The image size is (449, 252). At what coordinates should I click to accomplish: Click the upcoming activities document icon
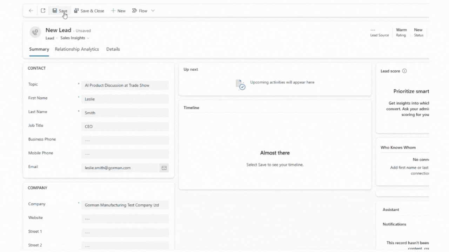pos(240,84)
